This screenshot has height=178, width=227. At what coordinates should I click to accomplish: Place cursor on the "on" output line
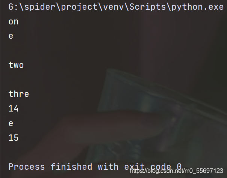click(x=14, y=22)
